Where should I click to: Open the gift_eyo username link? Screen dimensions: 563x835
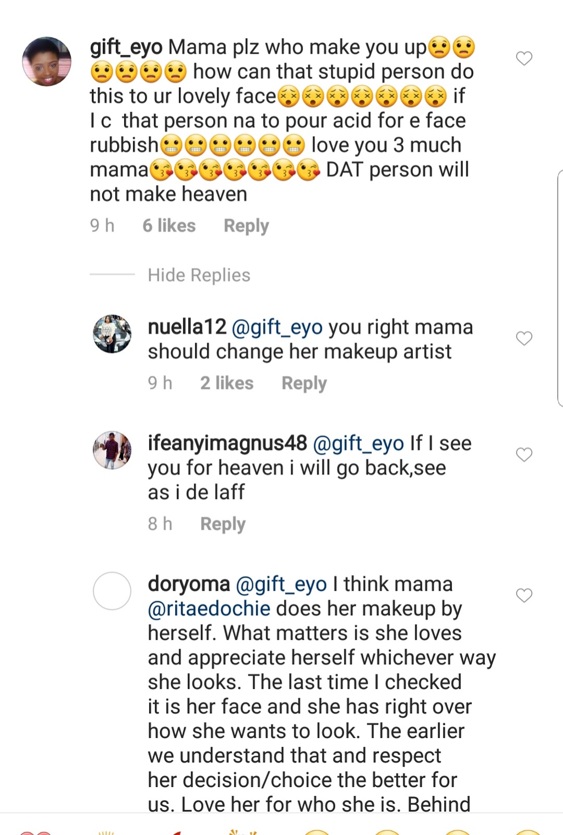tap(126, 47)
